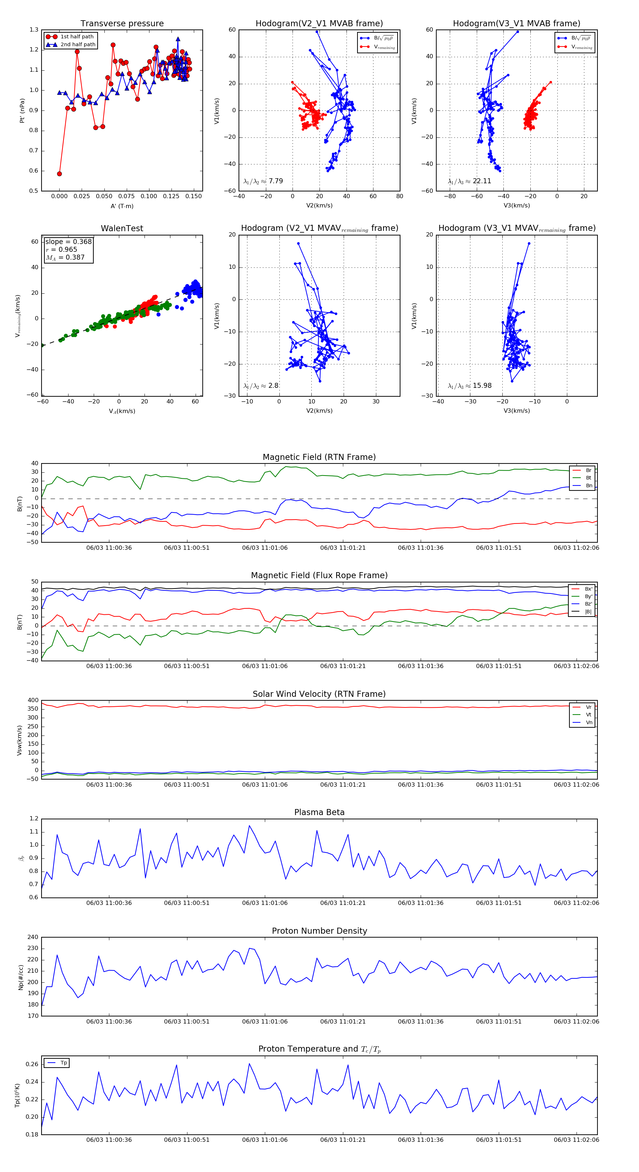Click the "WalenTest" plot title

pos(122,228)
